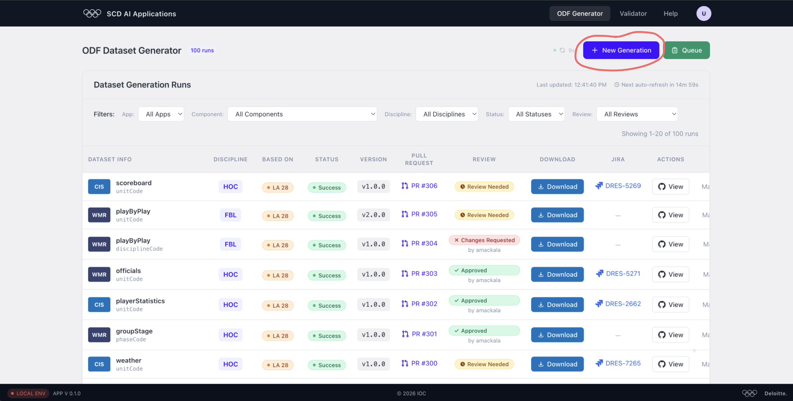Image resolution: width=793 pixels, height=401 pixels.
Task: Click the Success status for weather row
Action: (x=327, y=365)
